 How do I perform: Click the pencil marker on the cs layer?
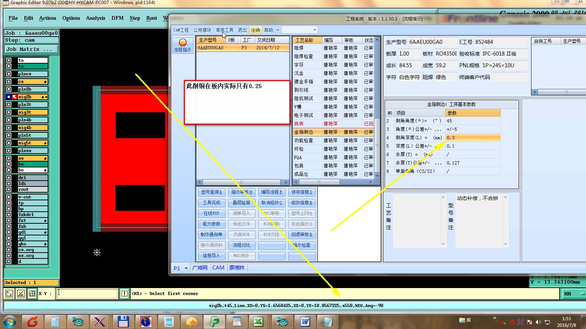click(45, 82)
